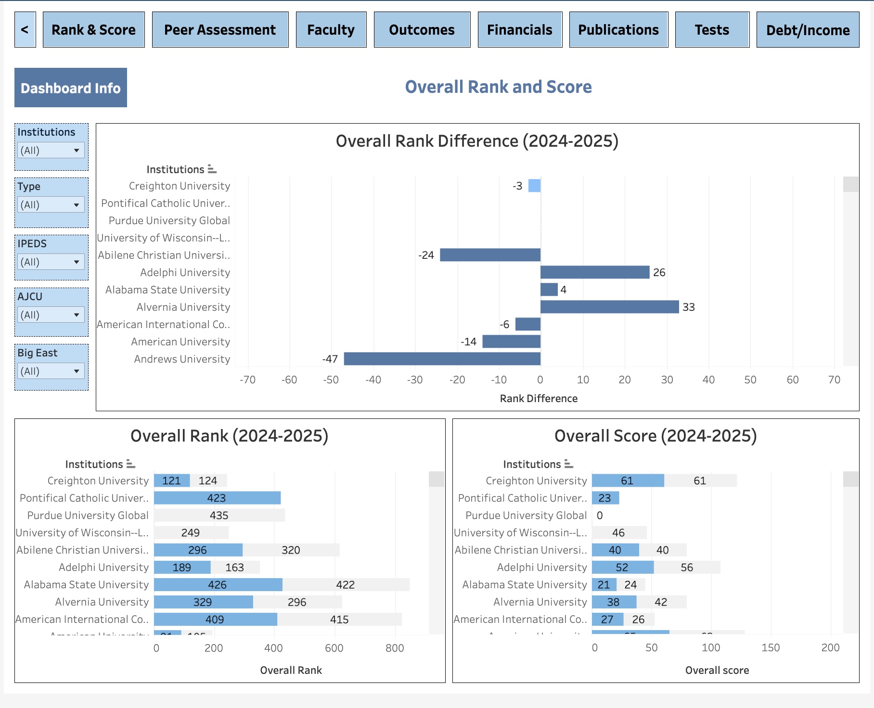The width and height of the screenshot is (874, 708).
Task: Select the Outcomes tab
Action: click(422, 30)
